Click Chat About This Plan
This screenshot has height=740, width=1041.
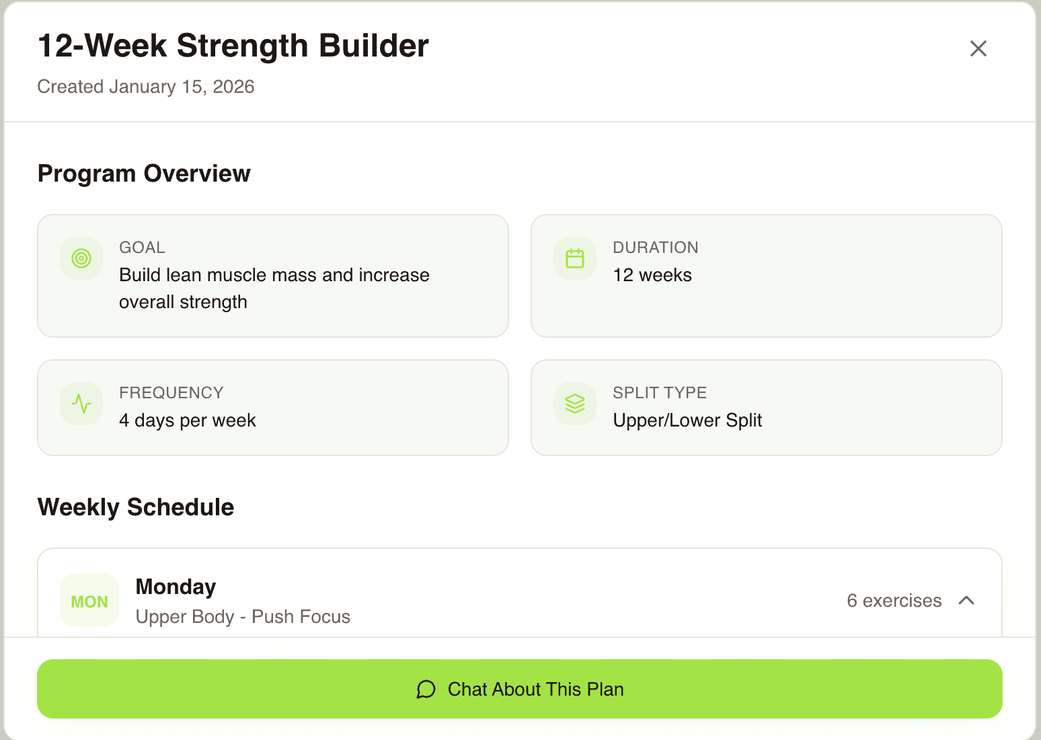pyautogui.click(x=520, y=689)
